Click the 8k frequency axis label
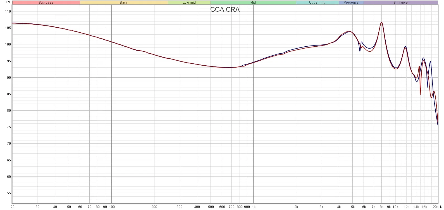This screenshot has height=210, width=444. point(381,207)
